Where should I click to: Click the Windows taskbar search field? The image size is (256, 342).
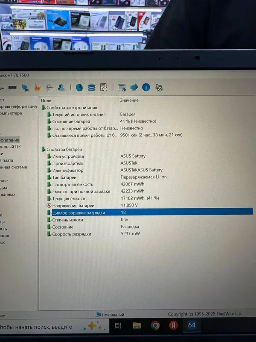pos(55,327)
